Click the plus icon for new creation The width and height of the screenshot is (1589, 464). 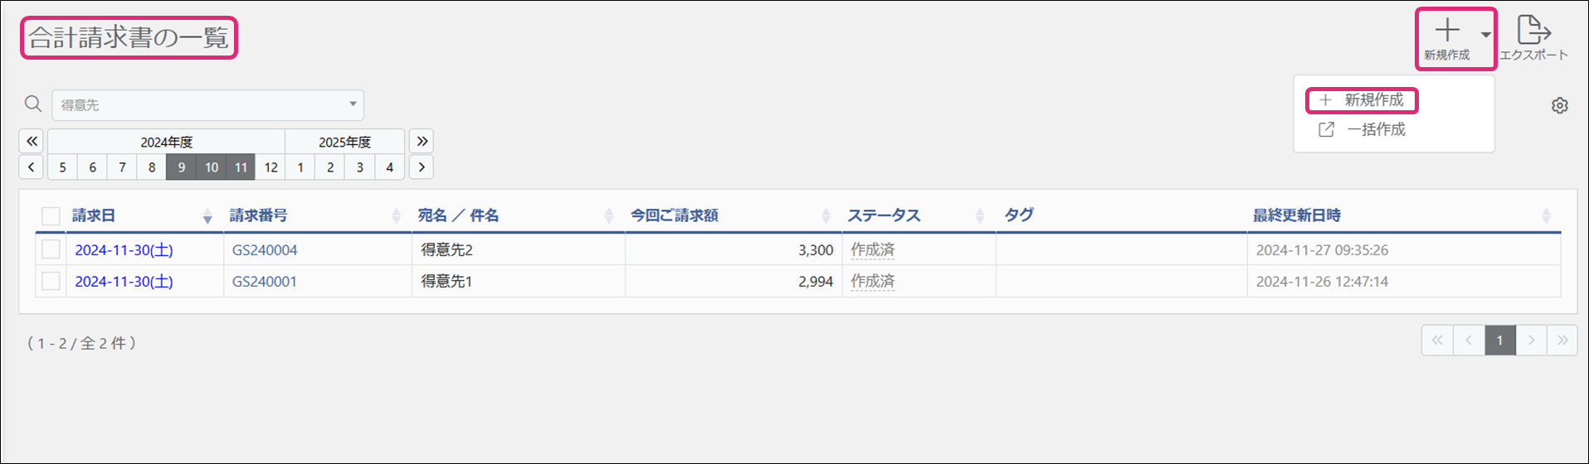tap(1447, 31)
